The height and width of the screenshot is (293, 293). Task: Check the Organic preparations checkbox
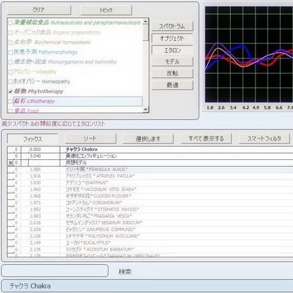point(10,32)
